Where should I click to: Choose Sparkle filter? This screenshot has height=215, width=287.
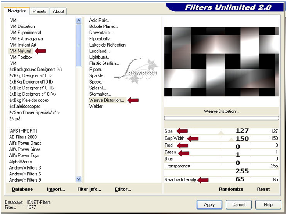(96, 75)
